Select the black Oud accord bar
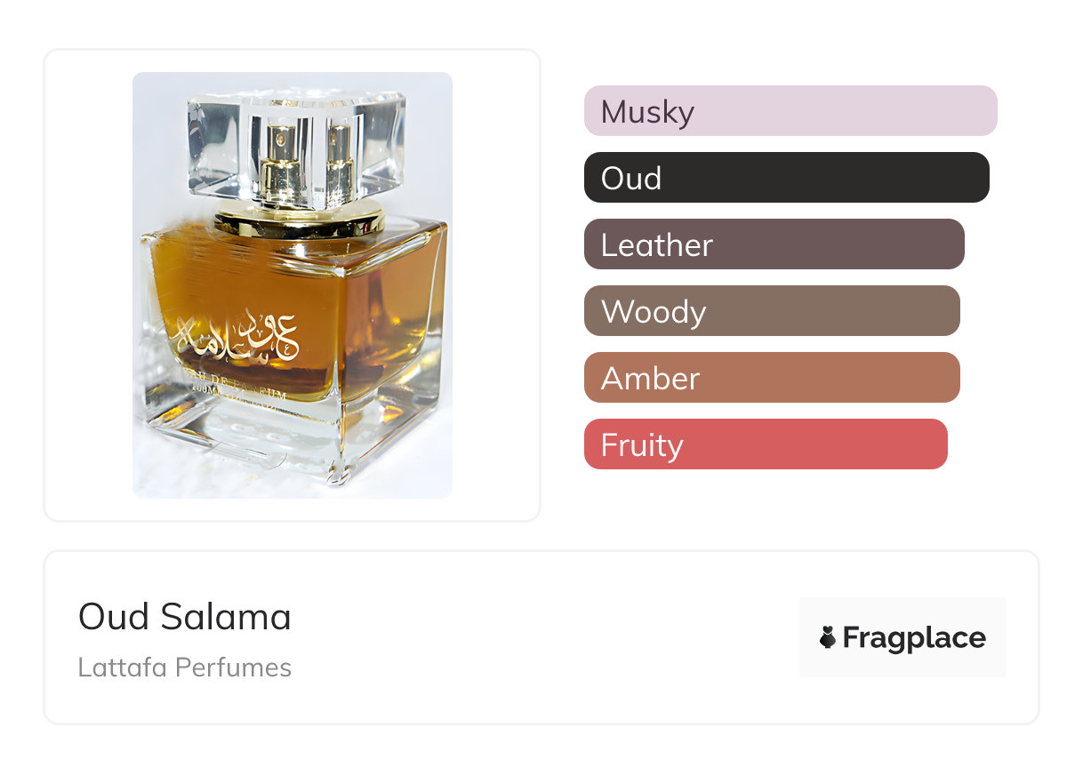 (x=786, y=178)
